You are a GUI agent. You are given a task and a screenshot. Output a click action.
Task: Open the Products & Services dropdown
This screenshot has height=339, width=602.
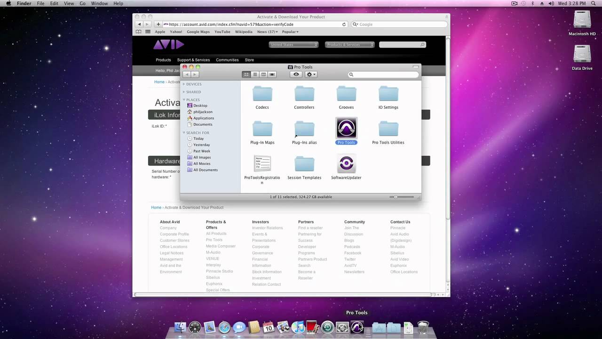(350, 45)
